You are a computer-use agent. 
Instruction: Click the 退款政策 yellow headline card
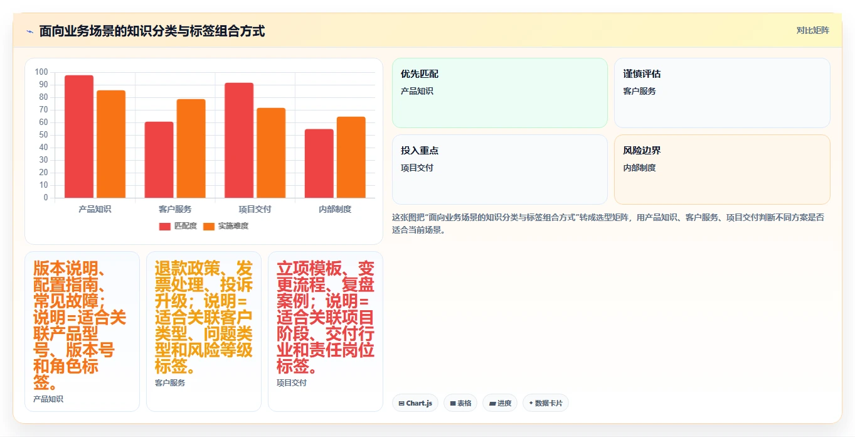[x=204, y=332]
